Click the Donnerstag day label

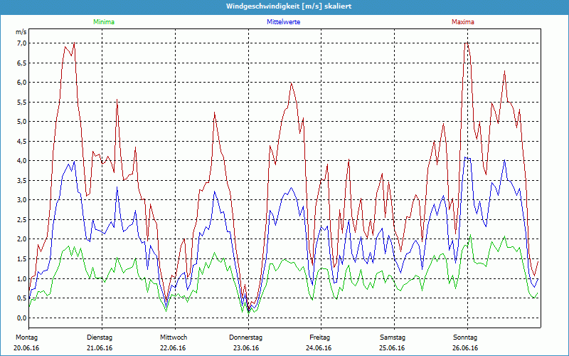(245, 337)
